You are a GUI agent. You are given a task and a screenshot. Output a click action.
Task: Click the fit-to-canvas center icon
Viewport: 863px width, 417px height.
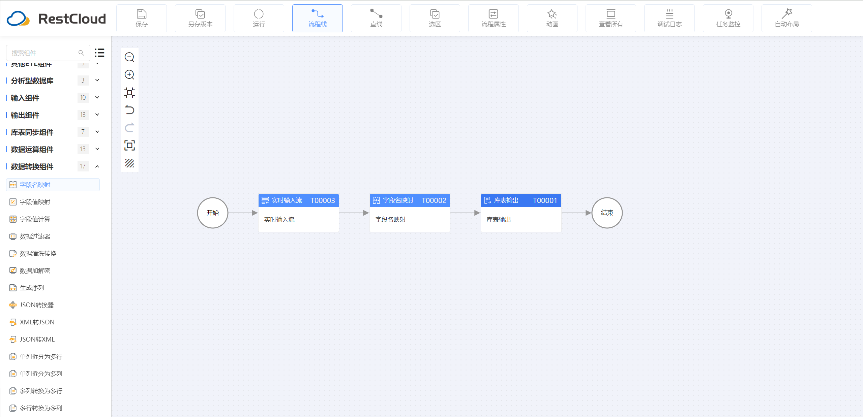pos(129,93)
